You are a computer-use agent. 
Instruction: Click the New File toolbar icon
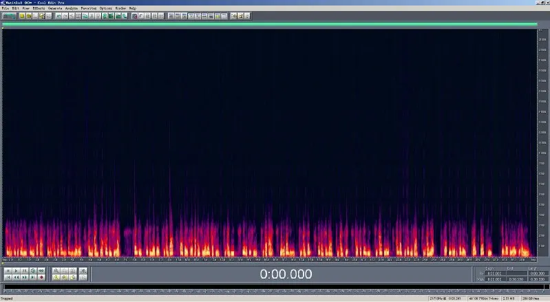22,16
